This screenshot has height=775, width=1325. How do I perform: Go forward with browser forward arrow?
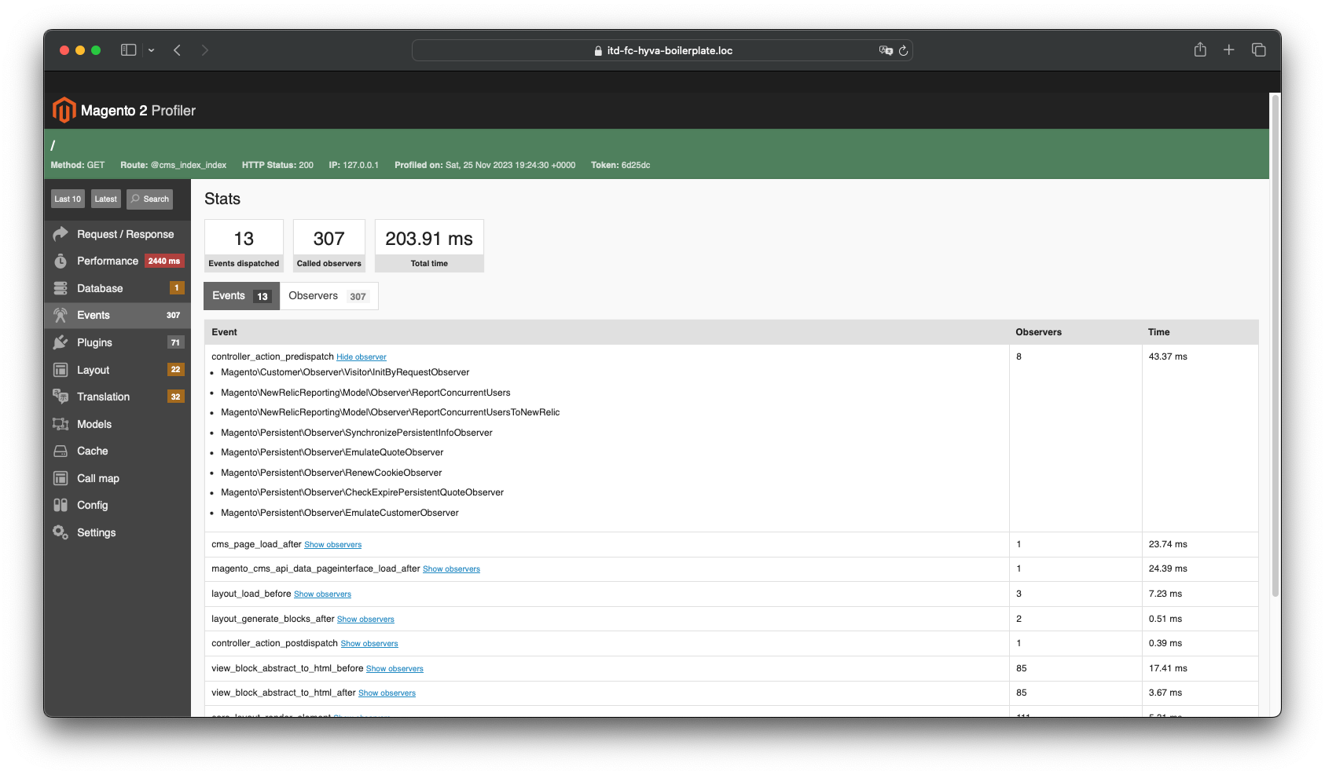[205, 50]
